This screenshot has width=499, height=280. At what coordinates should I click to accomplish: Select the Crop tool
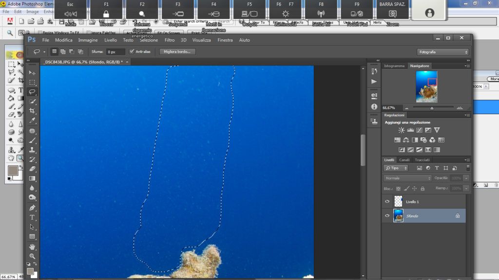coord(32,111)
